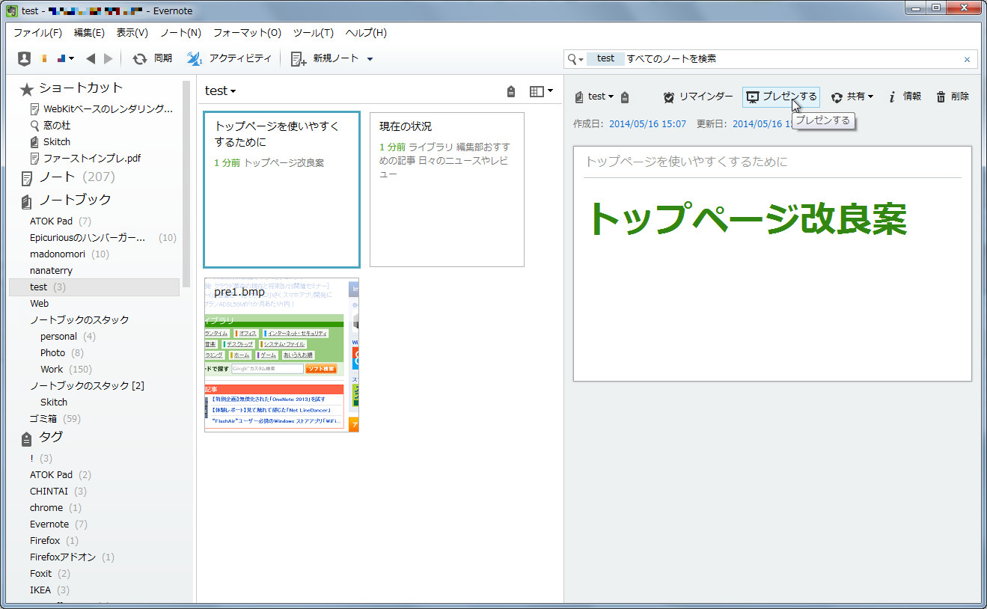The height and width of the screenshot is (609, 987).
Task: Open the pre1.bmp note thumbnail
Action: pos(281,355)
